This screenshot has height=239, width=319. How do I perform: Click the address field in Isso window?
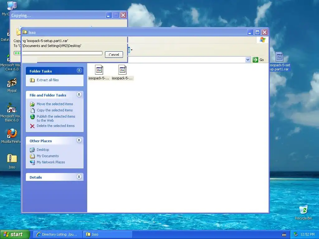pos(186,60)
